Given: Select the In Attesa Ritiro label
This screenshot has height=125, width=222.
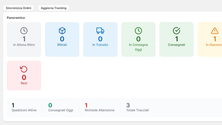Looking at the screenshot, I should pos(24,45).
